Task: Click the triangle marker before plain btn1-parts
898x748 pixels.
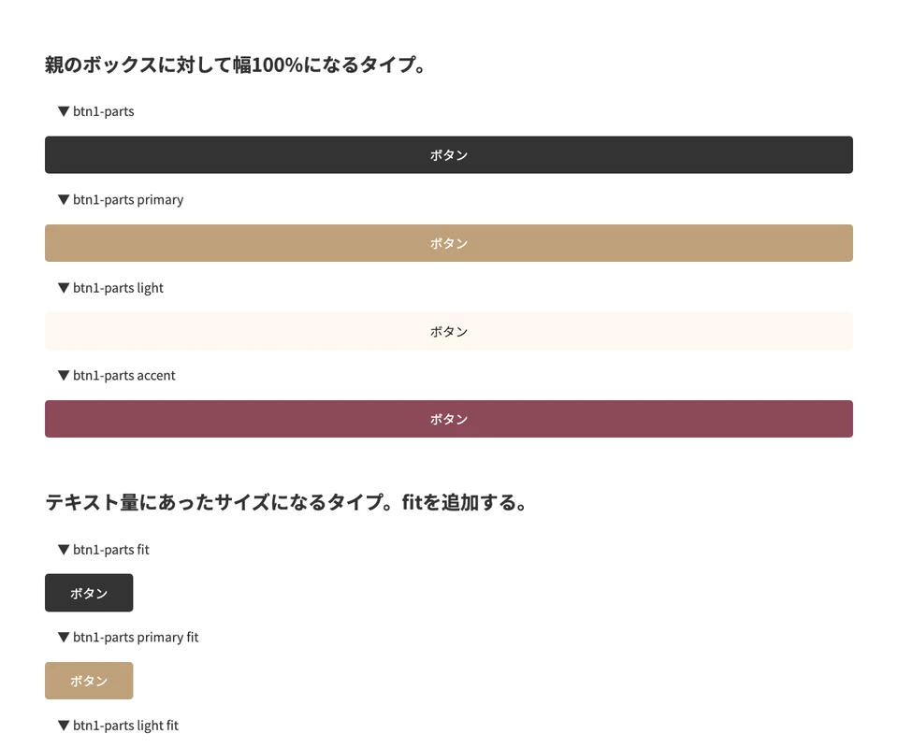Action: click(x=64, y=111)
